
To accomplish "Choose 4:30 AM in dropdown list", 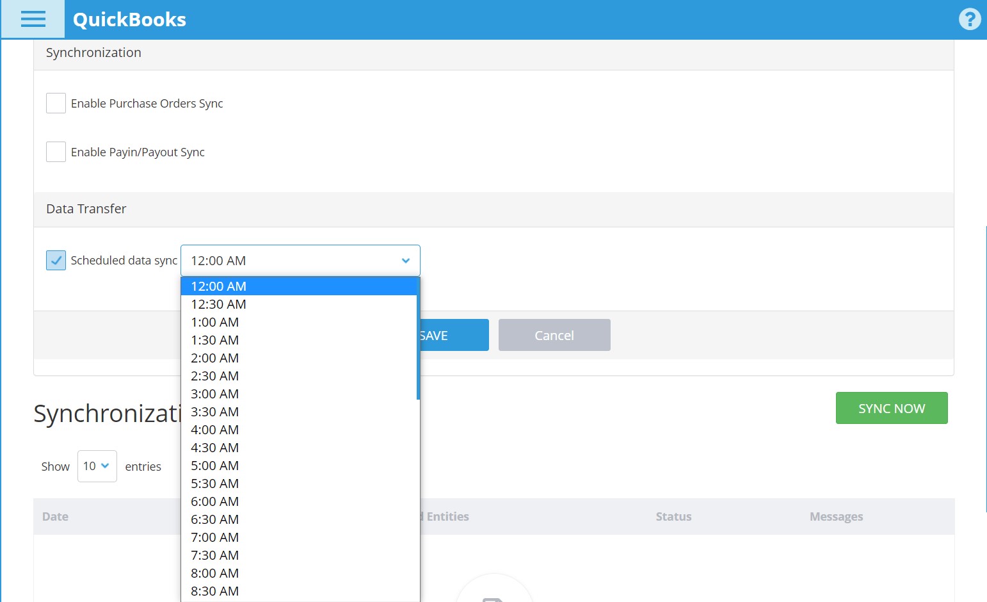I will (299, 448).
